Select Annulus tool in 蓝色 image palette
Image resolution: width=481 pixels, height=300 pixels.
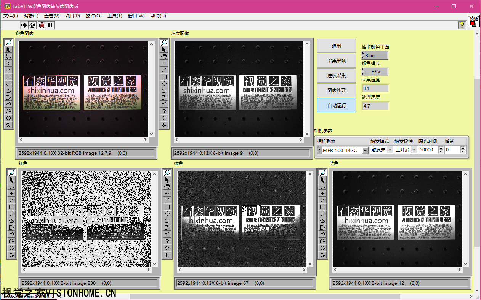point(322,255)
